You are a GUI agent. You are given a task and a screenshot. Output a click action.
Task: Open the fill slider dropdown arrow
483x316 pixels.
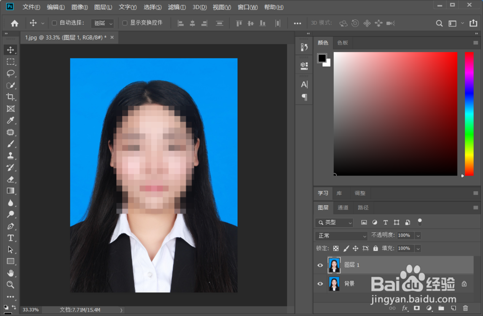click(x=418, y=248)
